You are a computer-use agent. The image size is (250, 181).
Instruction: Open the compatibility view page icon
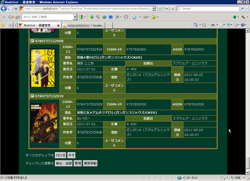160,9
